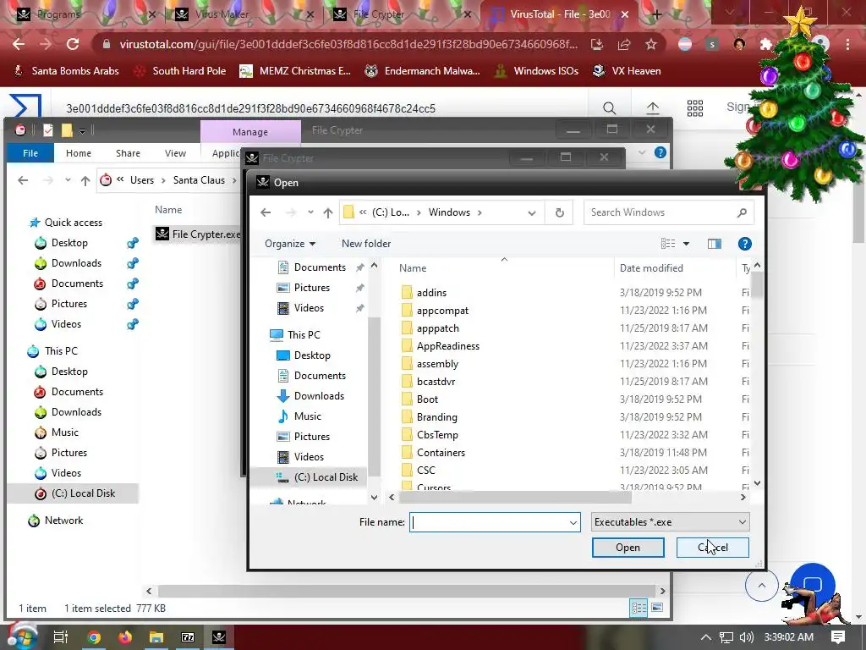866x650 pixels.
Task: Click Windows breadcrumb in Open dialog address bar
Action: pyautogui.click(x=449, y=212)
